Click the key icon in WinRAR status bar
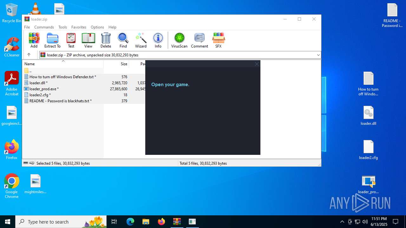The image size is (406, 228). 32,163
